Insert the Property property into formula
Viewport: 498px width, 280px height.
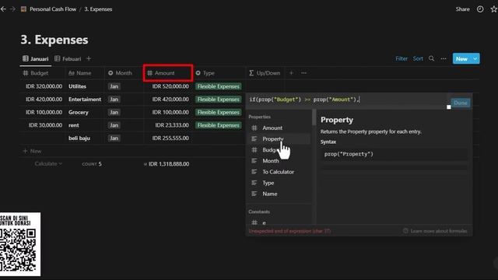coord(279,139)
